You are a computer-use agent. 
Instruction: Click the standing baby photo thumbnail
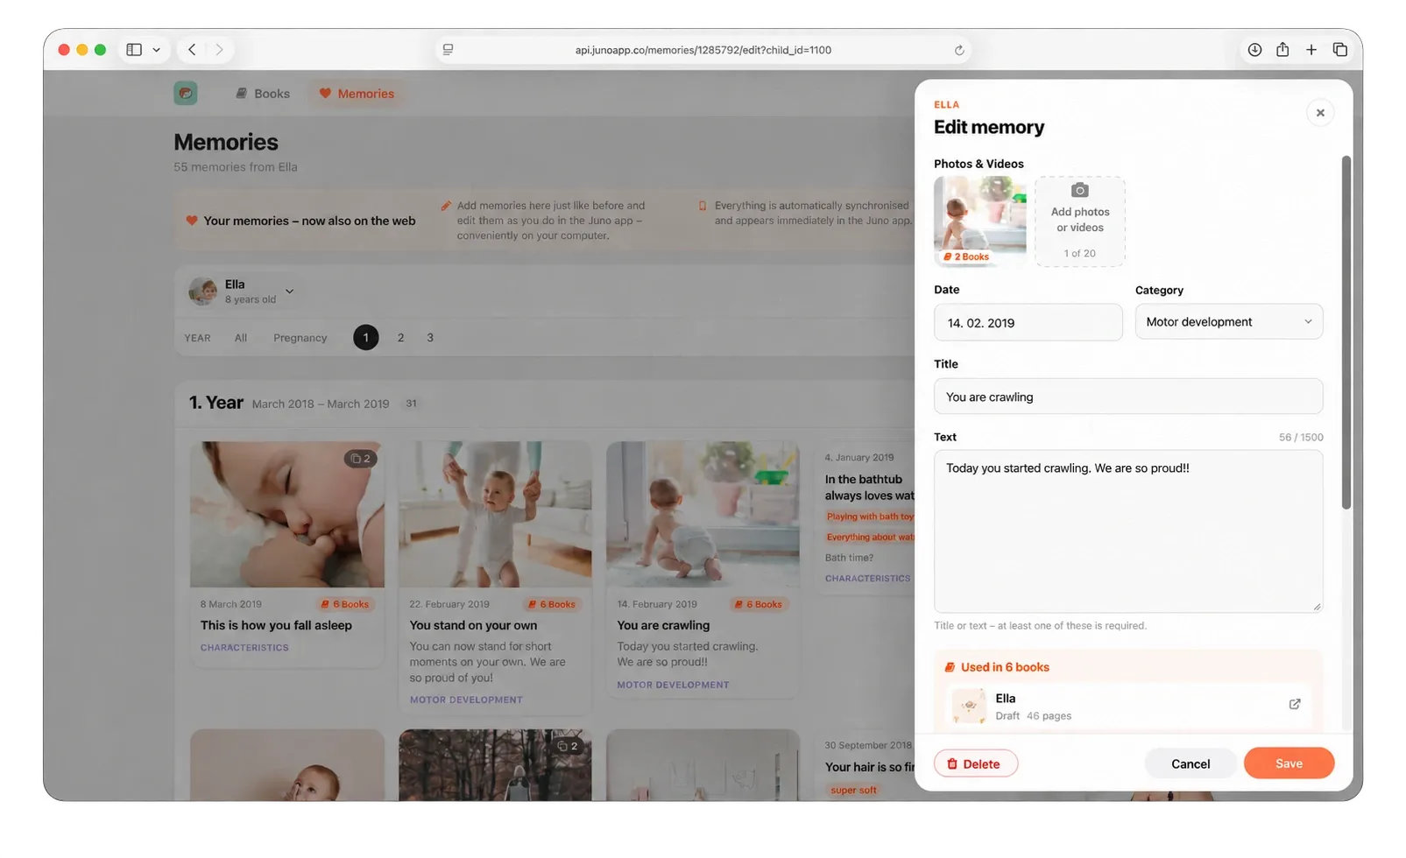[x=495, y=514]
